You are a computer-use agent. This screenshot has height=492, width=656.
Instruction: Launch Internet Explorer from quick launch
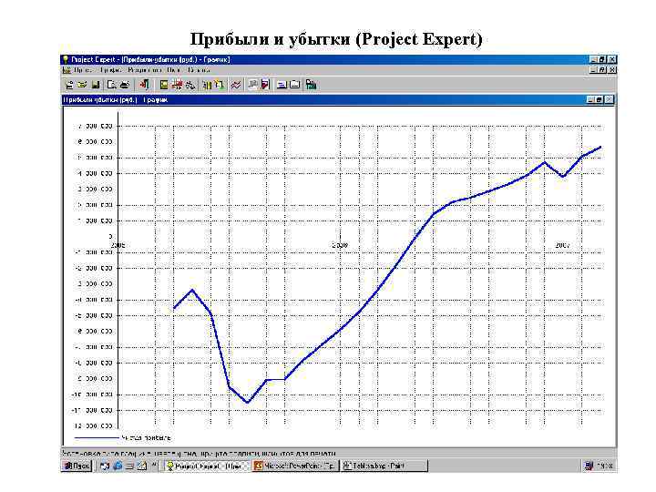tap(118, 466)
